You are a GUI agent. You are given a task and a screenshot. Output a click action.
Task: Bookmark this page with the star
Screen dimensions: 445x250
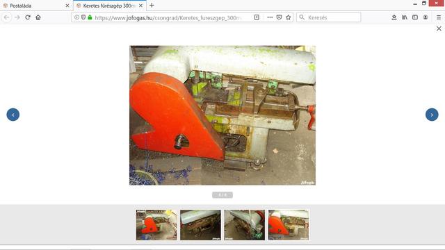pos(289,17)
